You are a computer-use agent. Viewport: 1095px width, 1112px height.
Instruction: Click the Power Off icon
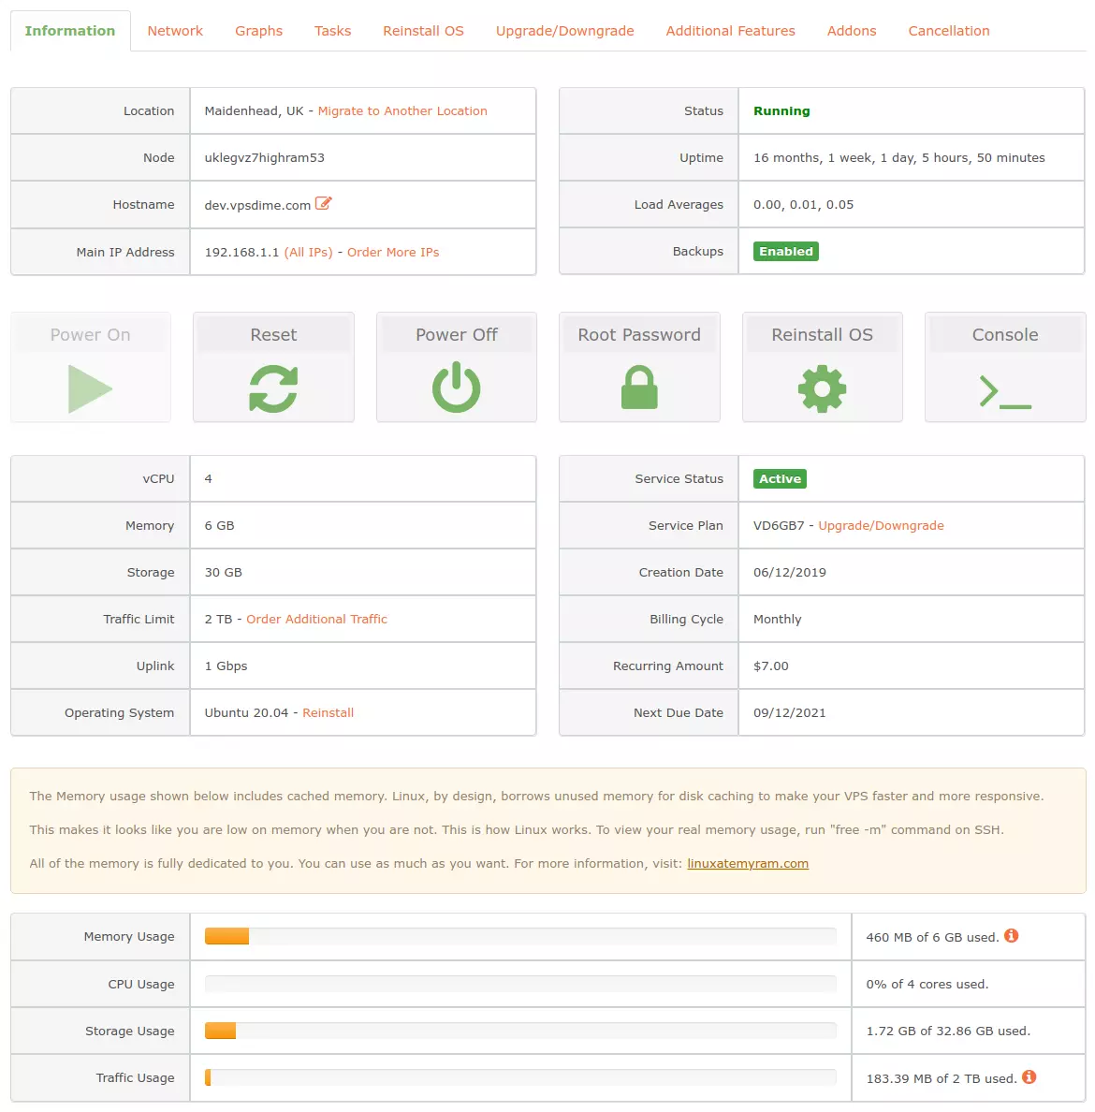tap(456, 388)
